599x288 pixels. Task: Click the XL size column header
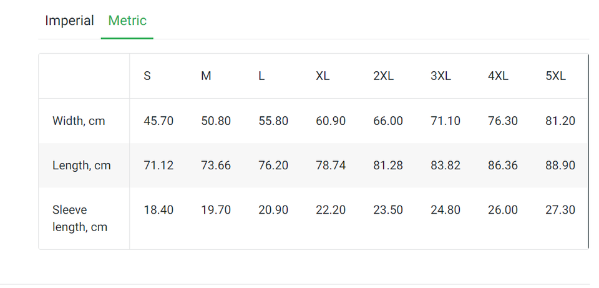tap(323, 76)
